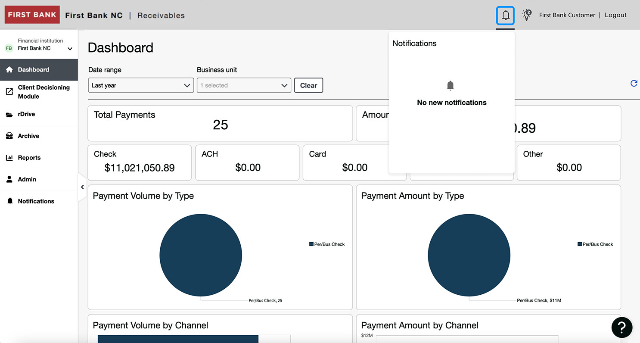Click the First Bank Customer user name
This screenshot has height=343, width=640.
(567, 15)
